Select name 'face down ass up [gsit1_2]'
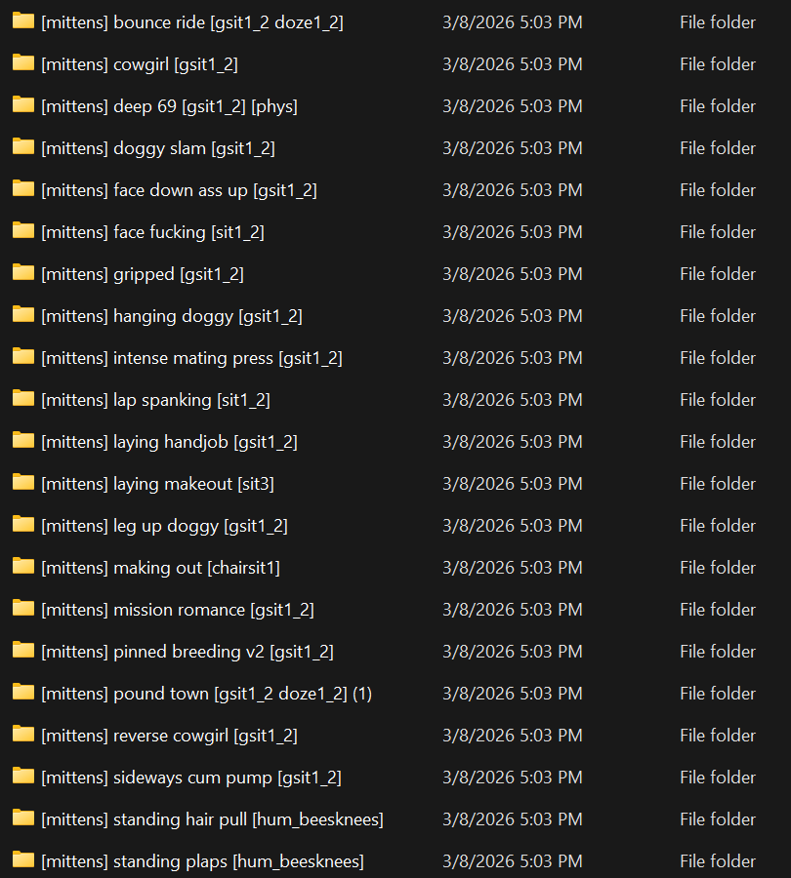Screen dimensions: 791x878 coord(215,190)
